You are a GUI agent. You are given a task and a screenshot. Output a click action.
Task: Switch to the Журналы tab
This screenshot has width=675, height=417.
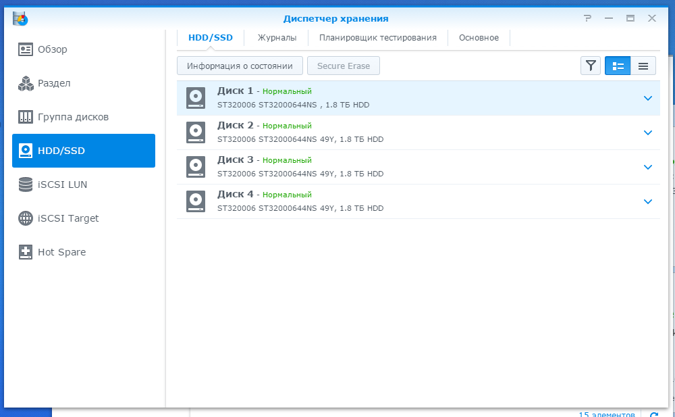[277, 38]
